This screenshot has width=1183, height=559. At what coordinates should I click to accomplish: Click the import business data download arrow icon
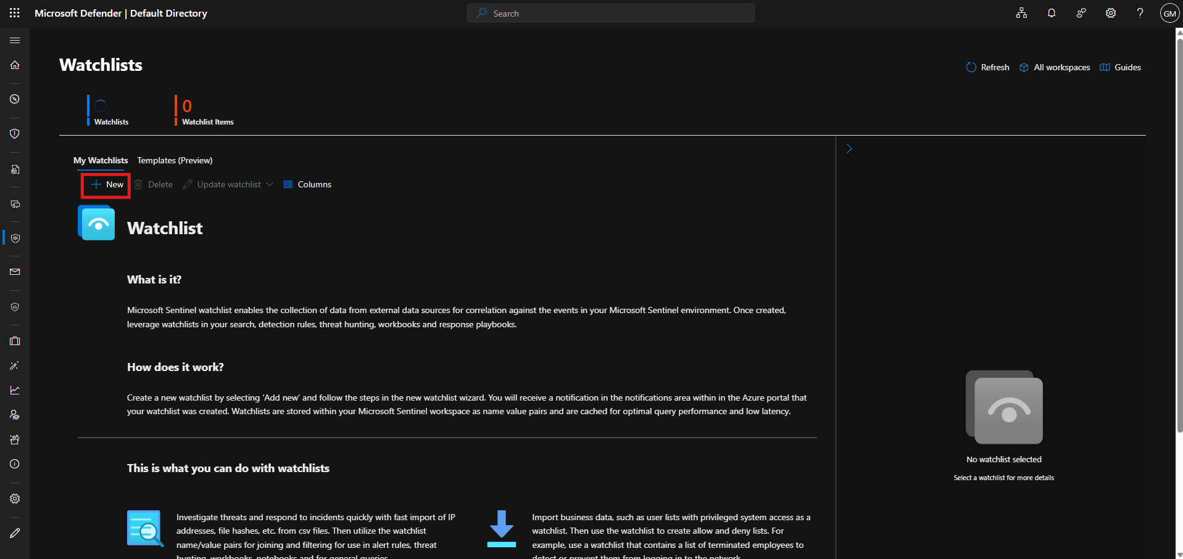(502, 528)
